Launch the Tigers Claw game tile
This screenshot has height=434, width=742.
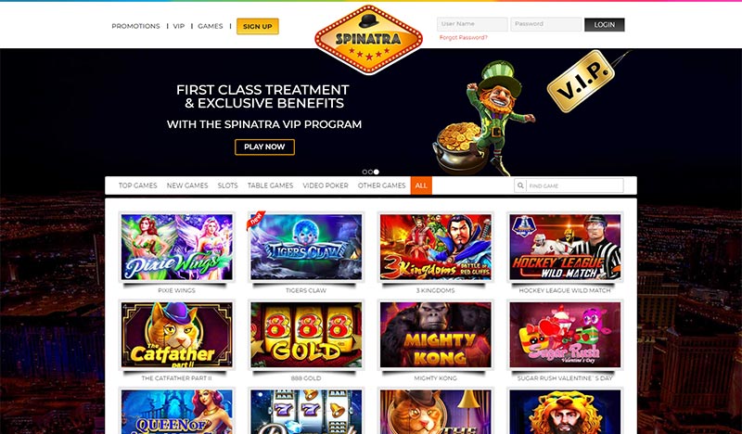(306, 247)
